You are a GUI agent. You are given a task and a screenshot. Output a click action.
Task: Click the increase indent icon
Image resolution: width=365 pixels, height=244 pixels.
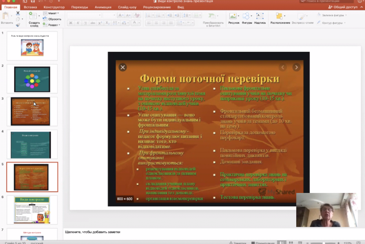[177, 15]
